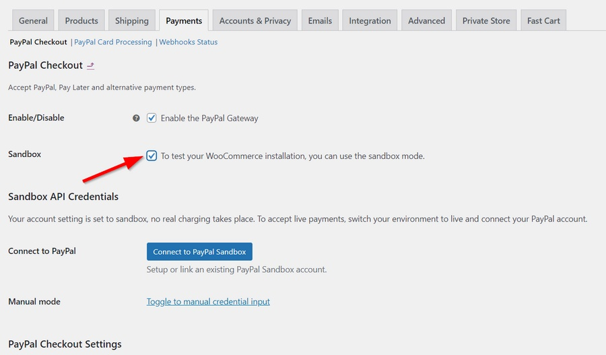The width and height of the screenshot is (606, 355).
Task: Open the Webhooks Status section link
Action: (189, 42)
